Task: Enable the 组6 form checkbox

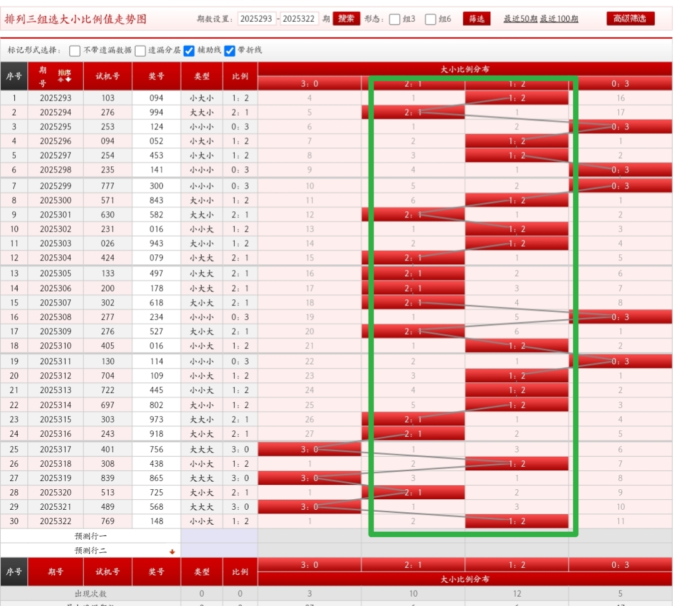Action: click(430, 19)
